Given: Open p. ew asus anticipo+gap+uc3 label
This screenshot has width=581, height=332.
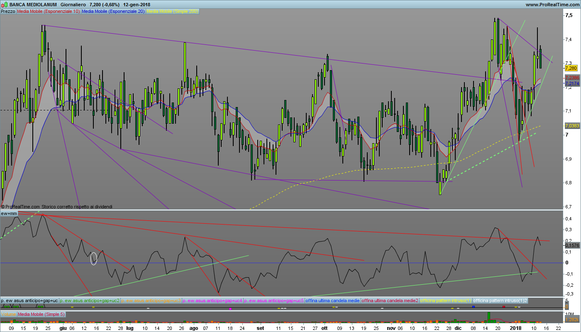Looking at the screenshot, I should (151, 300).
